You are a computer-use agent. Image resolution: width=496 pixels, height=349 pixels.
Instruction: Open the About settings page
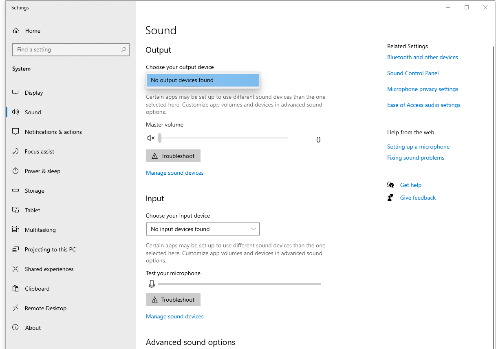(33, 328)
